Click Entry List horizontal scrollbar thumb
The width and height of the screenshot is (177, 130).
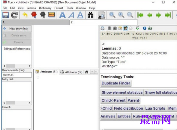tap(11, 103)
